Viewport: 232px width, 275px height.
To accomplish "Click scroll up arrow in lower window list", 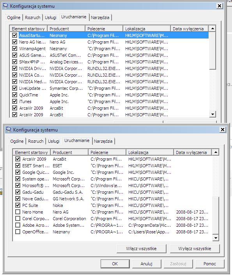I will coord(216,152).
